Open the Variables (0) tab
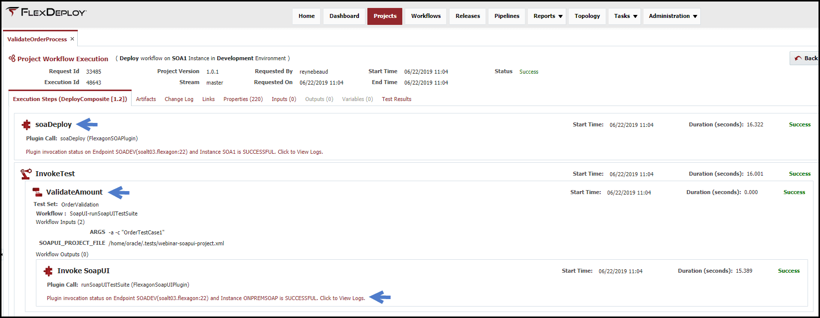The image size is (820, 318). click(x=357, y=99)
